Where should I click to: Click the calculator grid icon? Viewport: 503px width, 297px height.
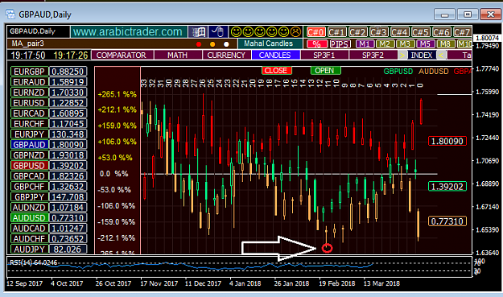(198, 32)
